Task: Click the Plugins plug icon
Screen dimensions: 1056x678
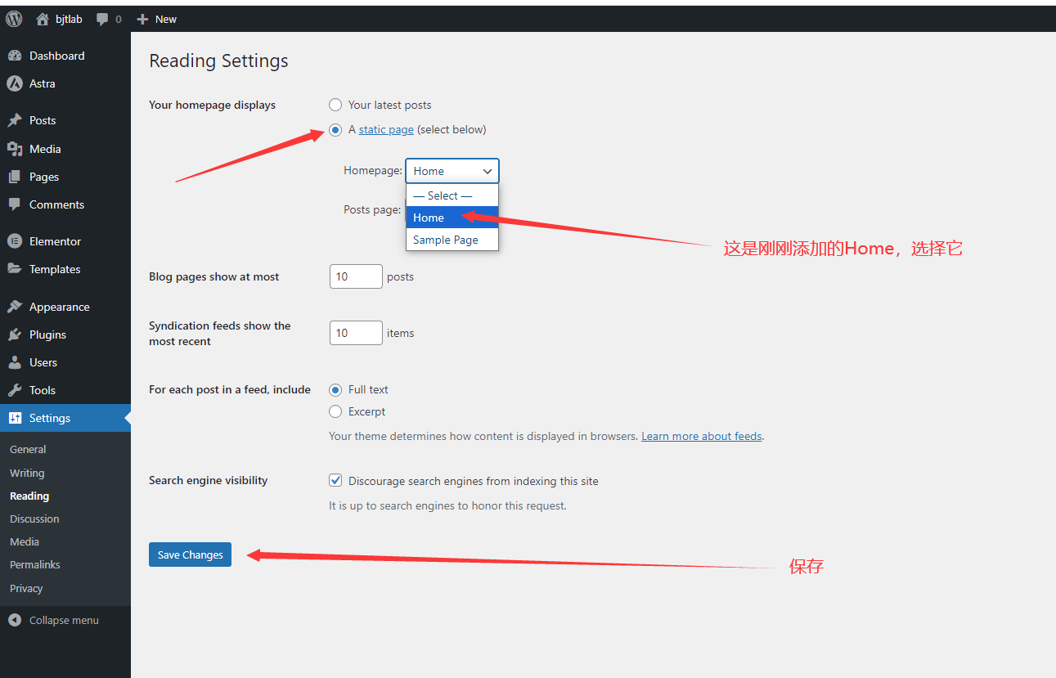Action: pos(15,335)
